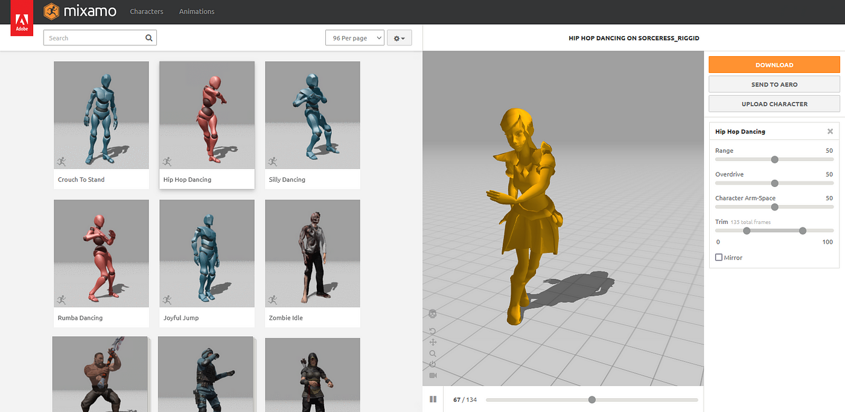Image resolution: width=845 pixels, height=412 pixels.
Task: Click the rotate camera icon in viewer
Action: tap(433, 331)
